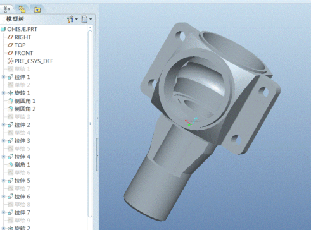Click the 拉伸 6 extrude icon

tap(10, 197)
